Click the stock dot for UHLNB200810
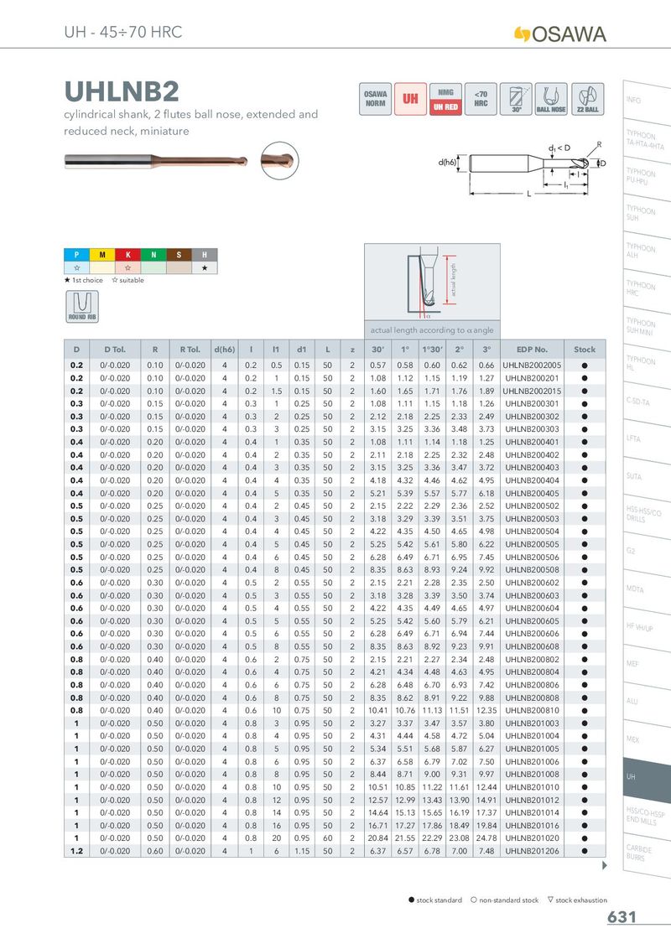671x949 pixels. [x=585, y=711]
